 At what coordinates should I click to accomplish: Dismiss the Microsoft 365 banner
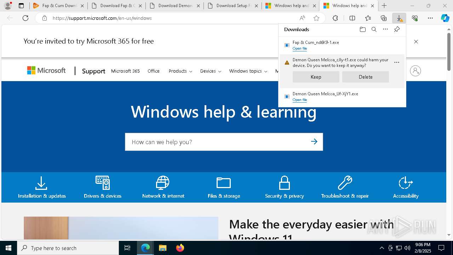coord(416,41)
